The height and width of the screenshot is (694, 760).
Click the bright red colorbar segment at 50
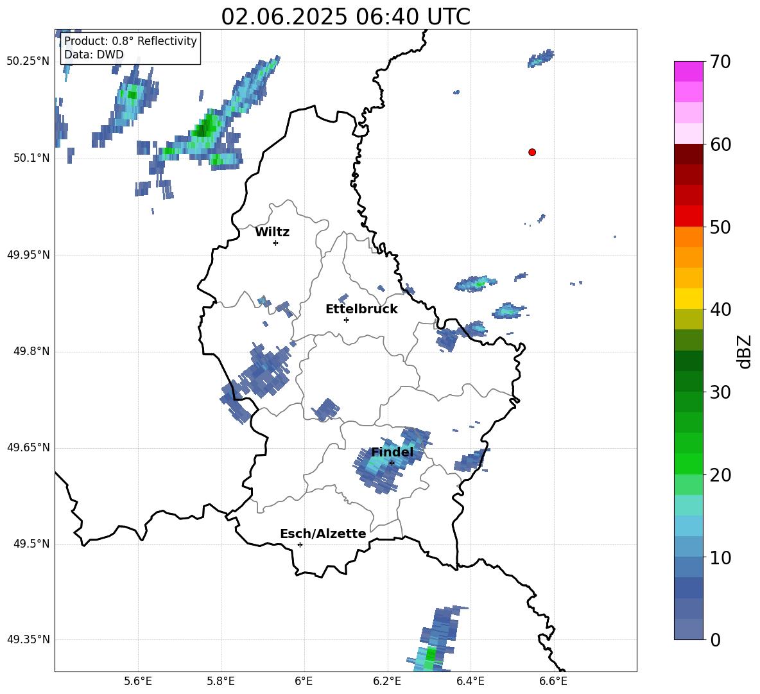point(688,216)
